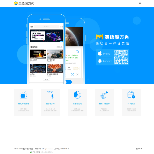Image resolution: width=154 pixels, height=154 pixels.
Task: Click the 英语魔方秀 logo in header
Action: point(24,3)
